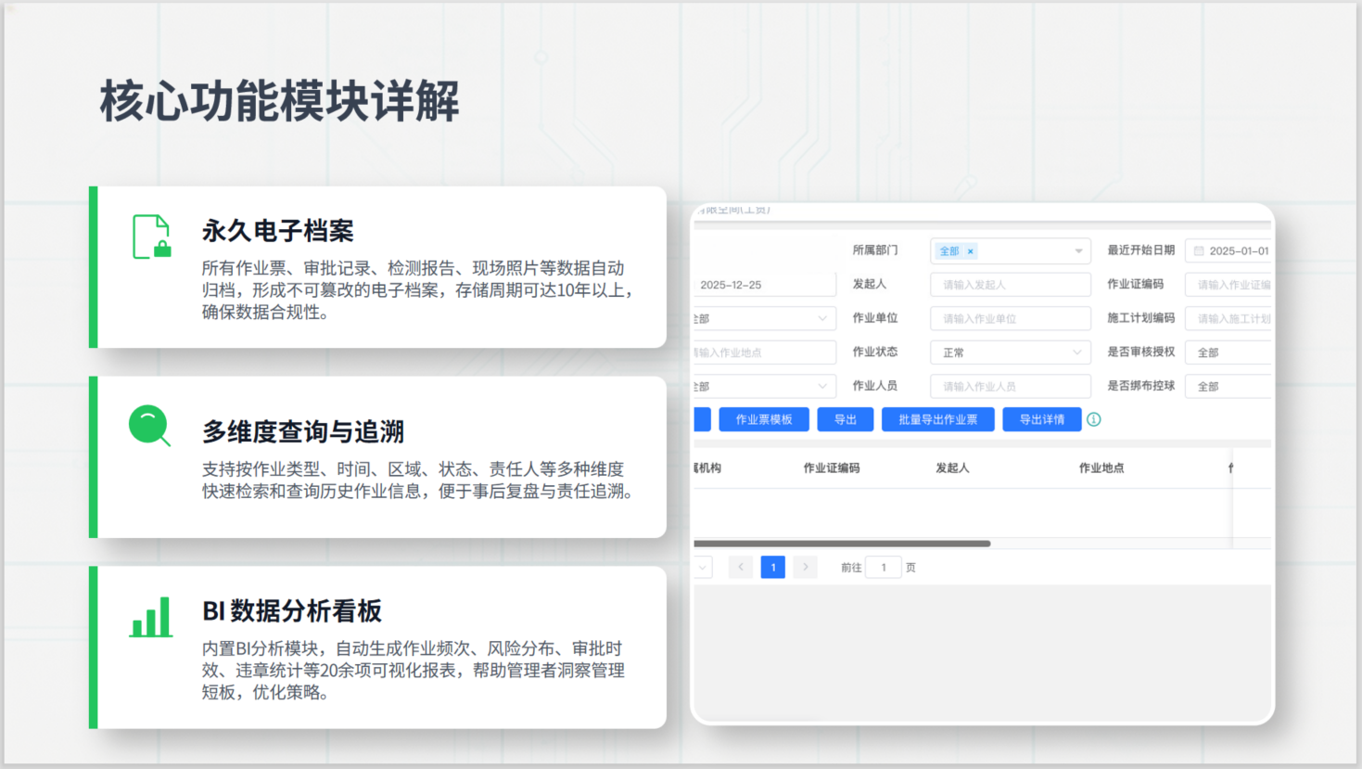Screen dimensions: 1362x769
Task: Remove the 全部 tag using its x icon
Action: click(971, 251)
